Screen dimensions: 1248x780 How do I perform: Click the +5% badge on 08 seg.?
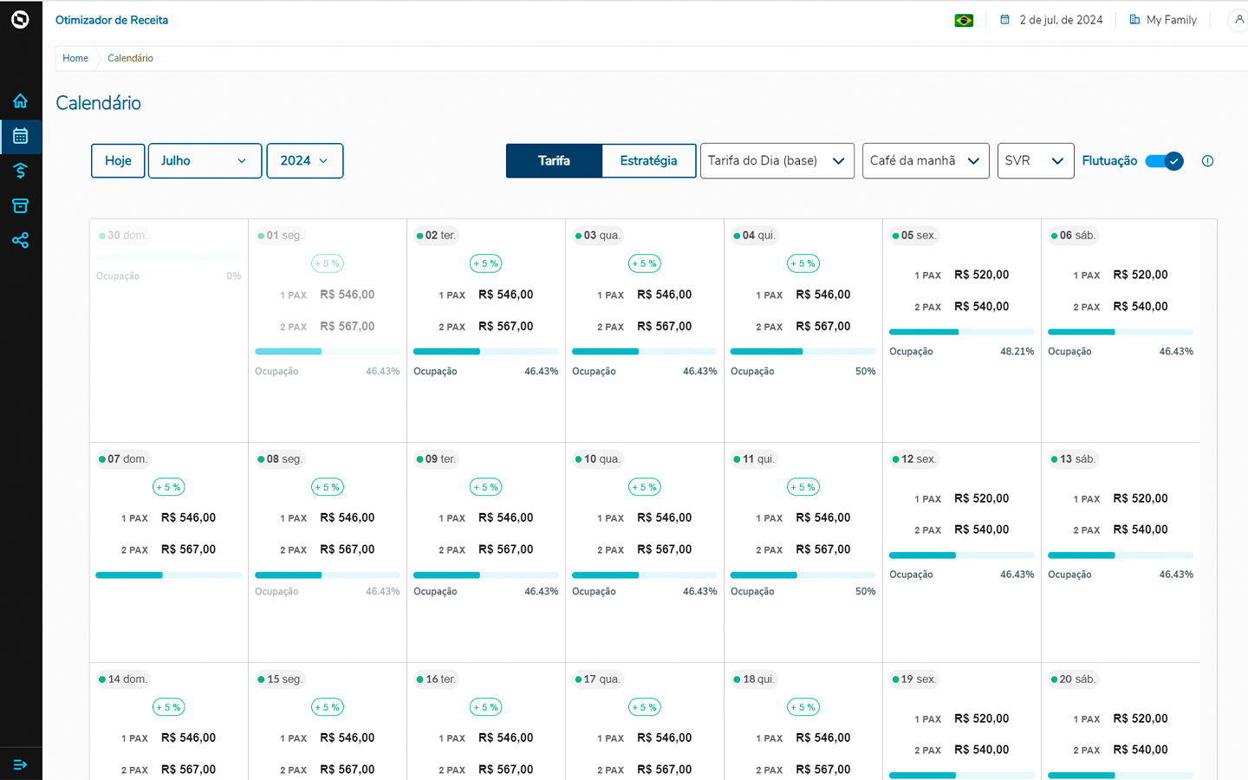click(328, 487)
